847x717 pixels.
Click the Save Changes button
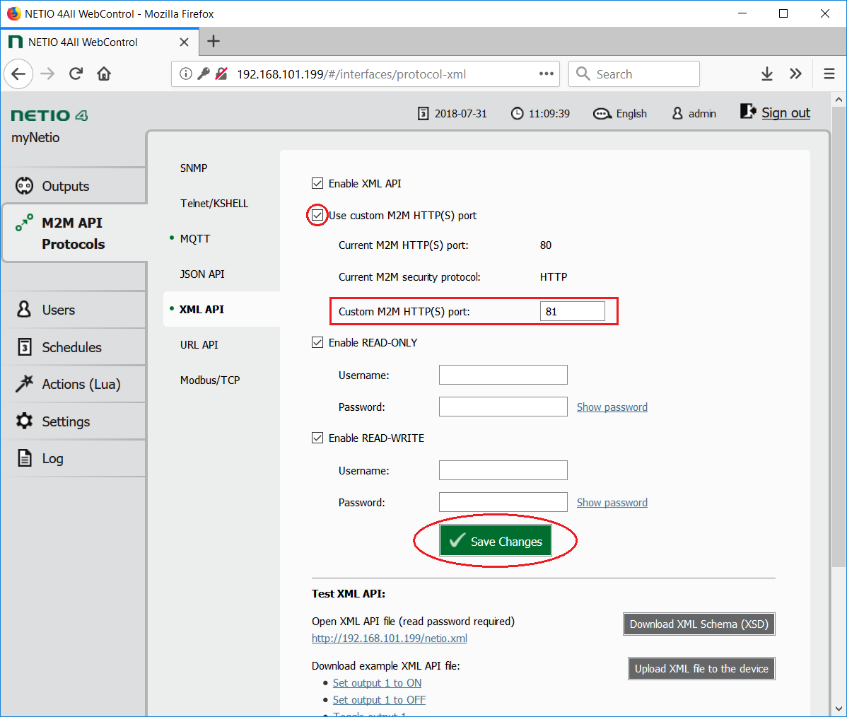coord(496,541)
